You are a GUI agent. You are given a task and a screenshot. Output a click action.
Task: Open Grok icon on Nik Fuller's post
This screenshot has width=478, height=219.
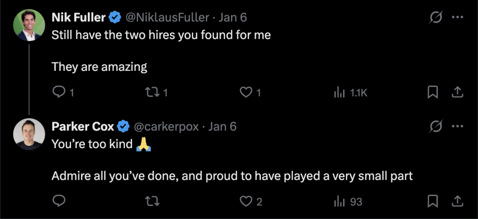click(x=436, y=18)
